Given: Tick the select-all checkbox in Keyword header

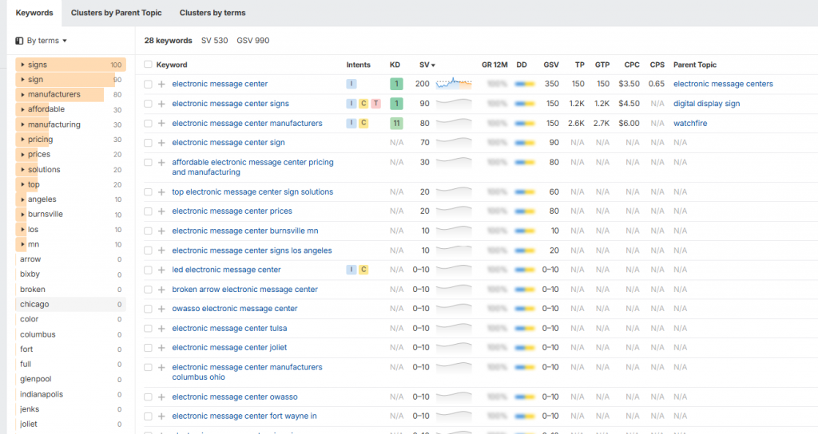Looking at the screenshot, I should pyautogui.click(x=148, y=65).
